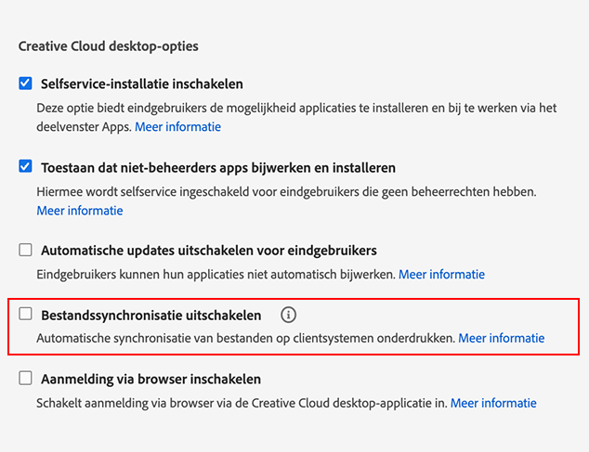The height and width of the screenshot is (452, 589).
Task: Click the Selfservice-installatie inschakelen label text
Action: pos(142,84)
